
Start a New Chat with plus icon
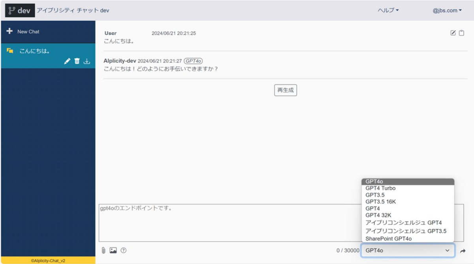pyautogui.click(x=9, y=31)
